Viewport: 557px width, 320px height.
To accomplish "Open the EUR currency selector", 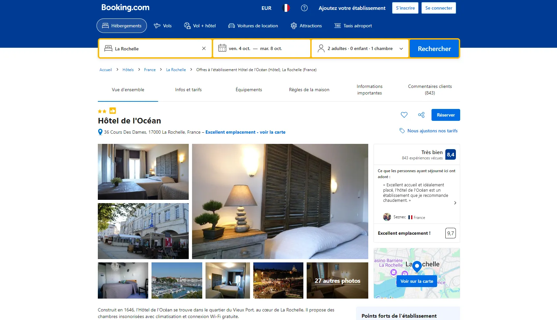I will pos(266,8).
